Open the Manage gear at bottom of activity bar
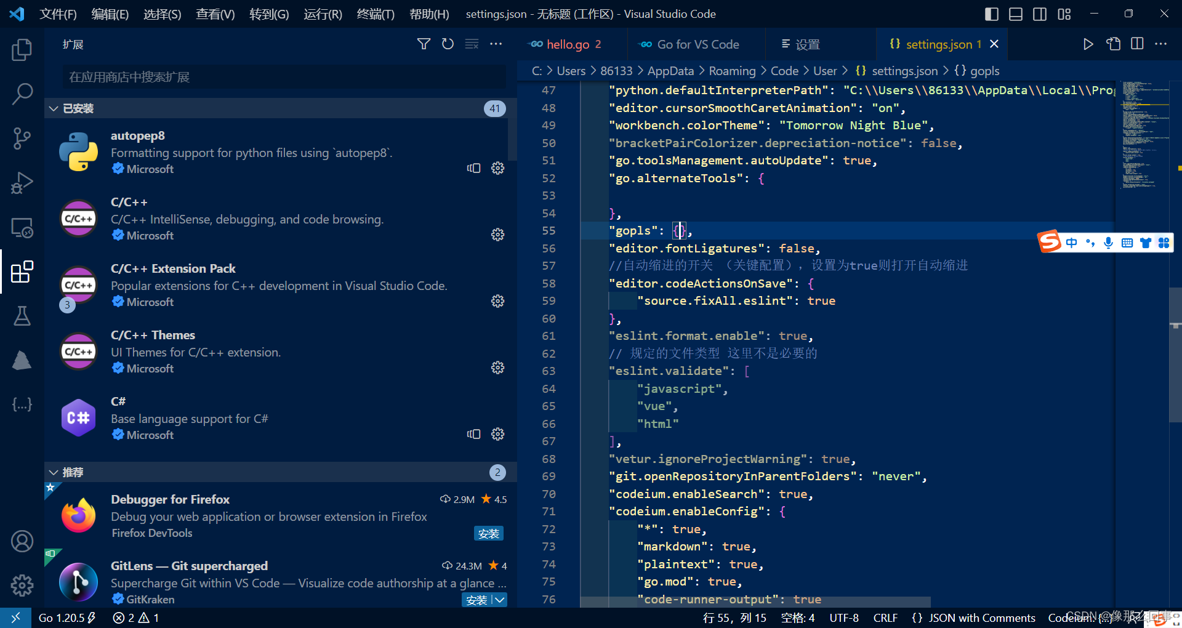This screenshot has height=628, width=1182. pos(22,585)
